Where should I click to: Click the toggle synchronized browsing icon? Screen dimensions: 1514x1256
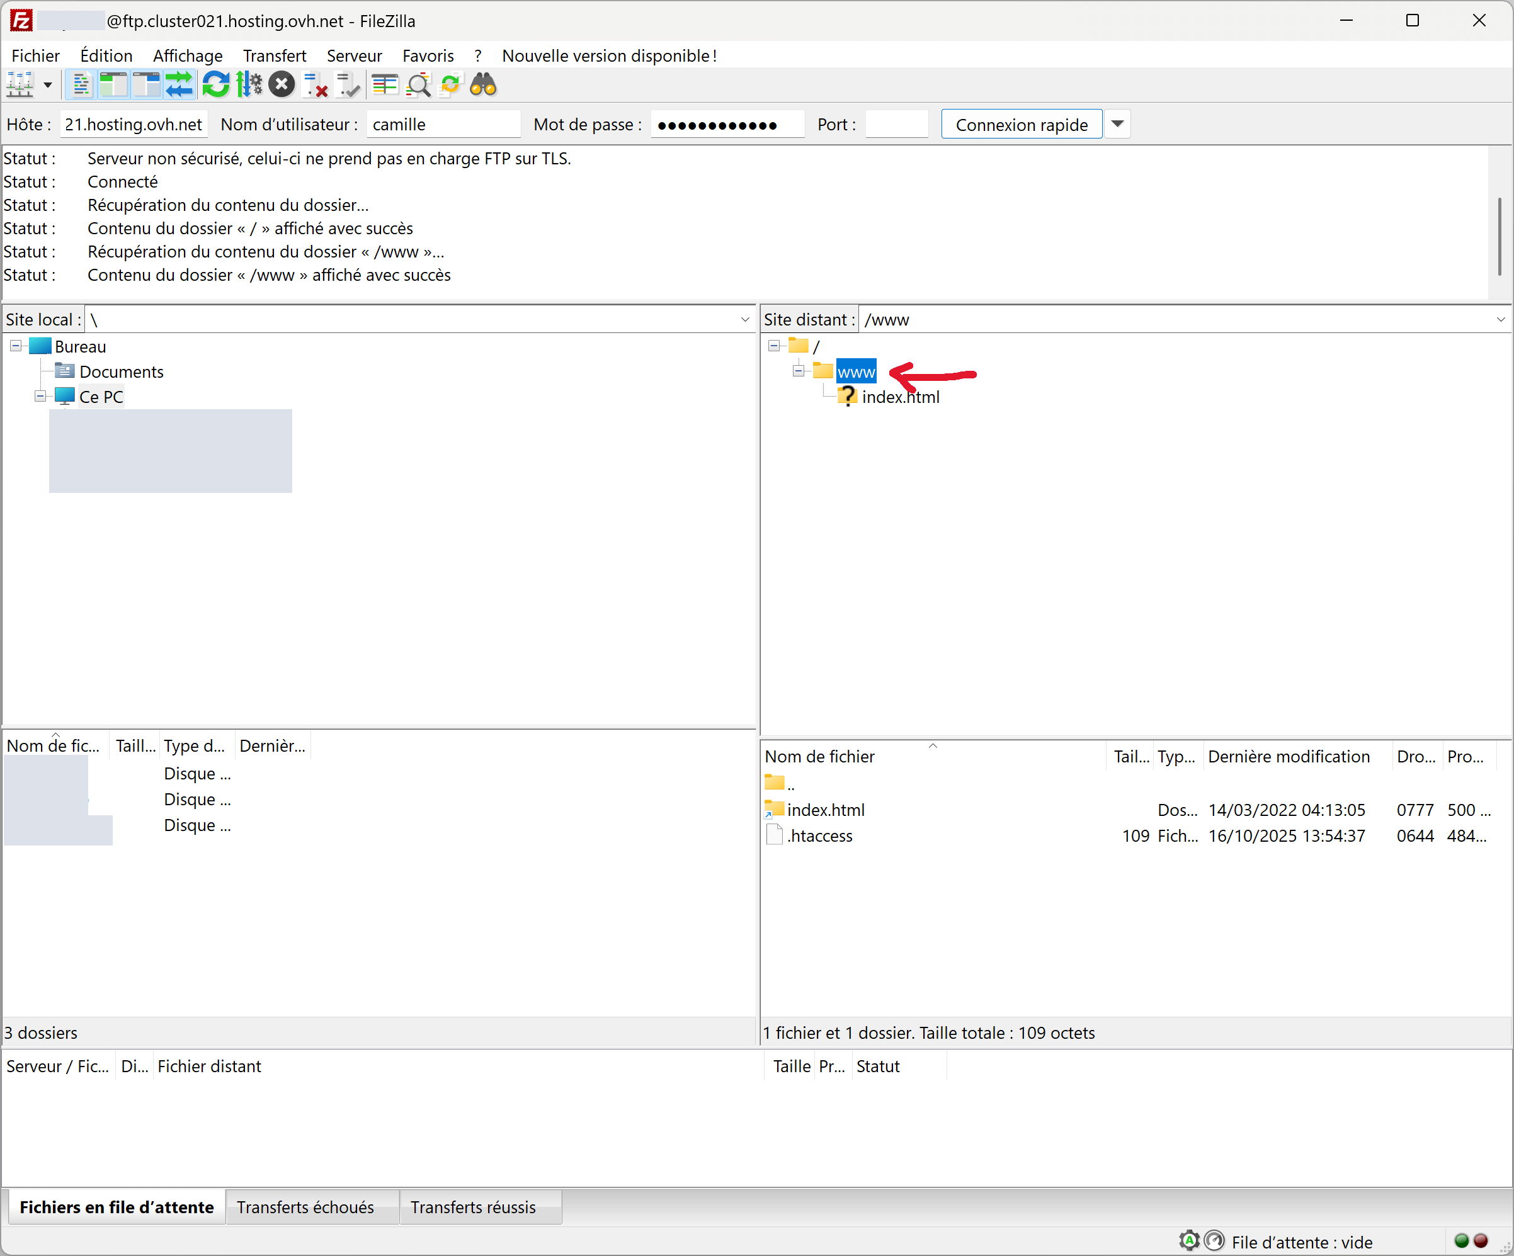(450, 85)
